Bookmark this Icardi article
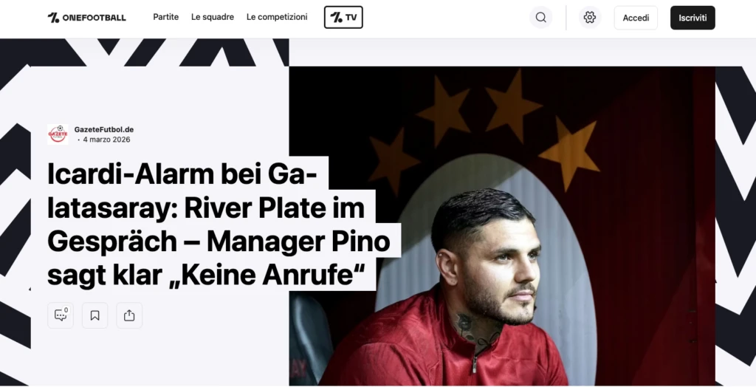The width and height of the screenshot is (756, 387). pyautogui.click(x=95, y=315)
